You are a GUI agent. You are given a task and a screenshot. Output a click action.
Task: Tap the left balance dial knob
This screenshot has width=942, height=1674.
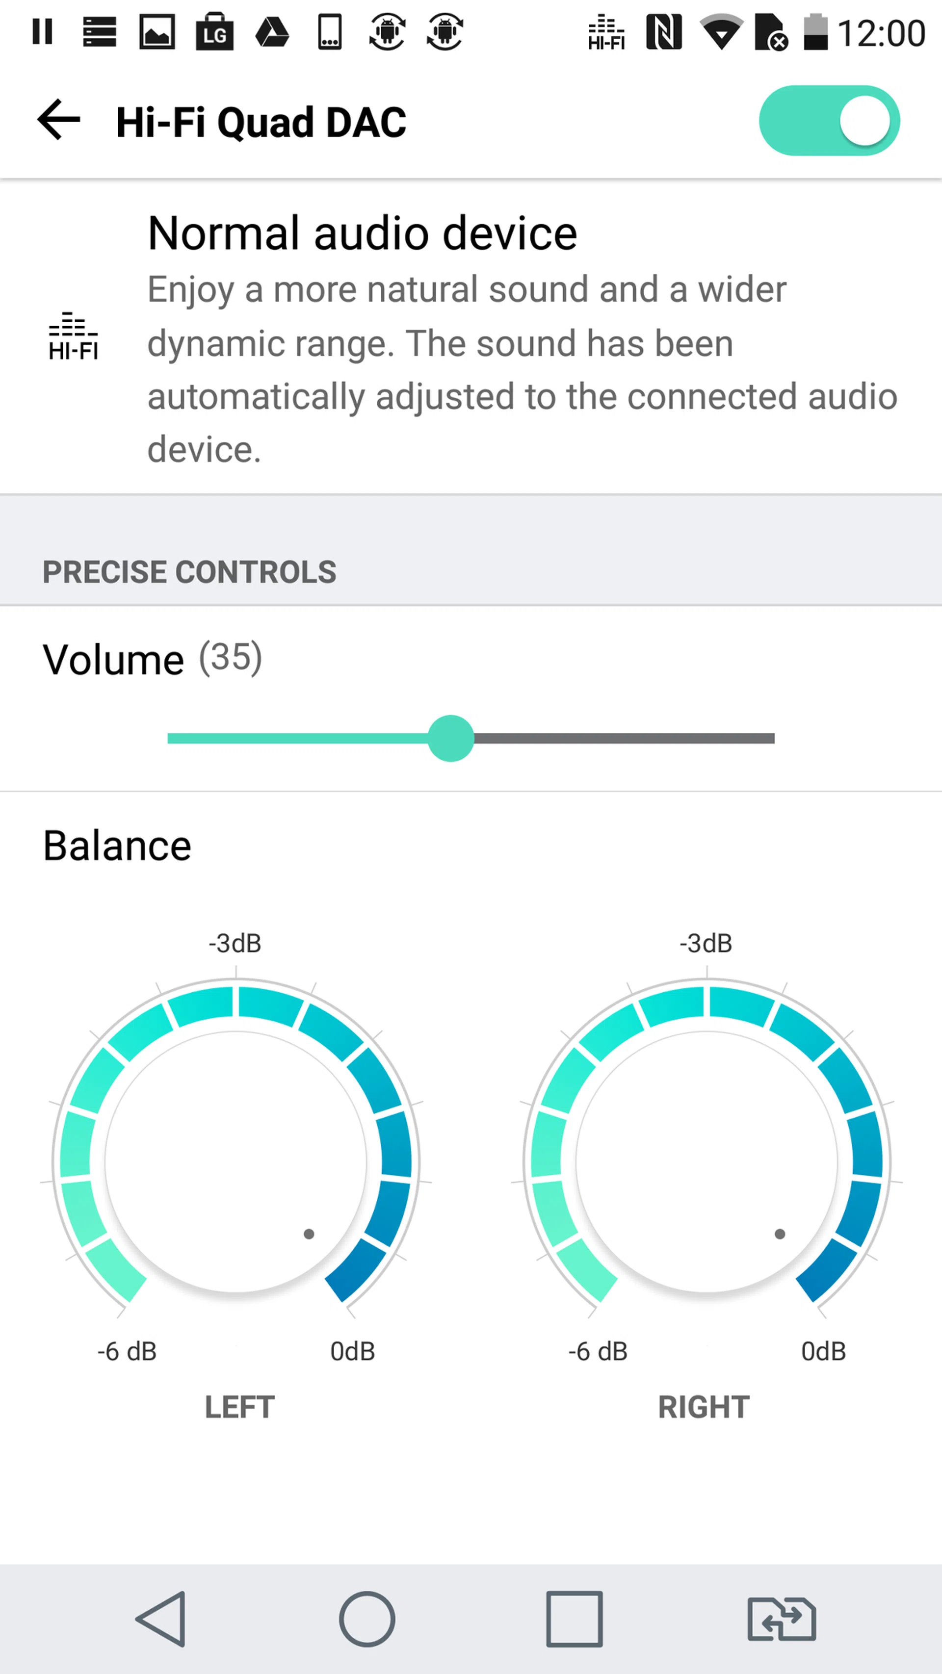(x=235, y=1161)
